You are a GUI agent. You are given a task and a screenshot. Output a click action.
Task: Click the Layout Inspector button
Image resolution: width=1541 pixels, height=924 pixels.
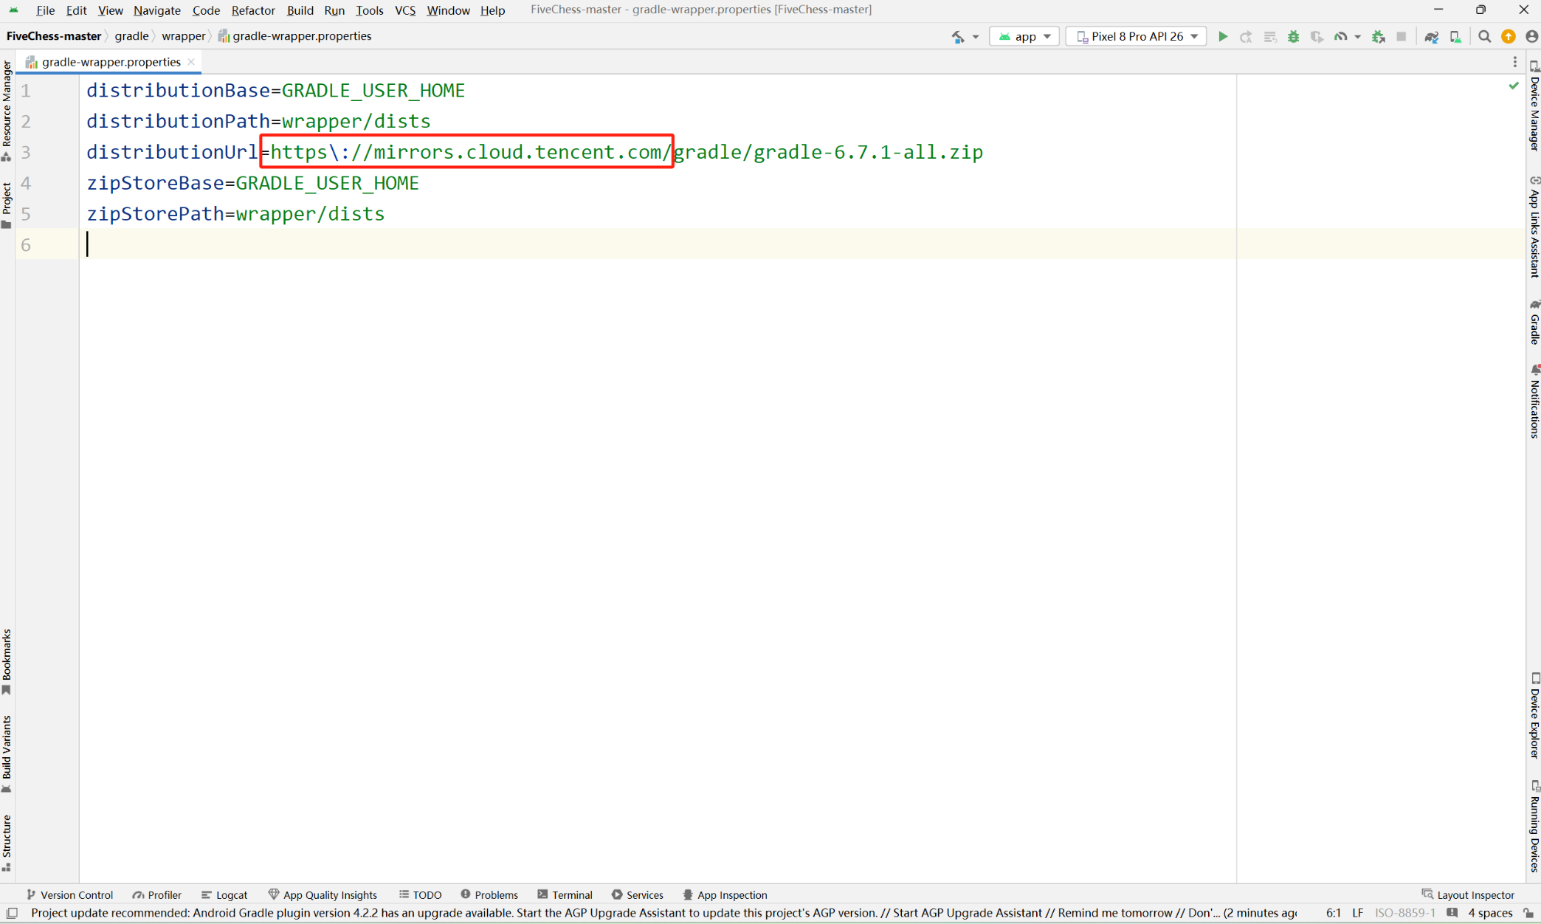tap(1468, 894)
